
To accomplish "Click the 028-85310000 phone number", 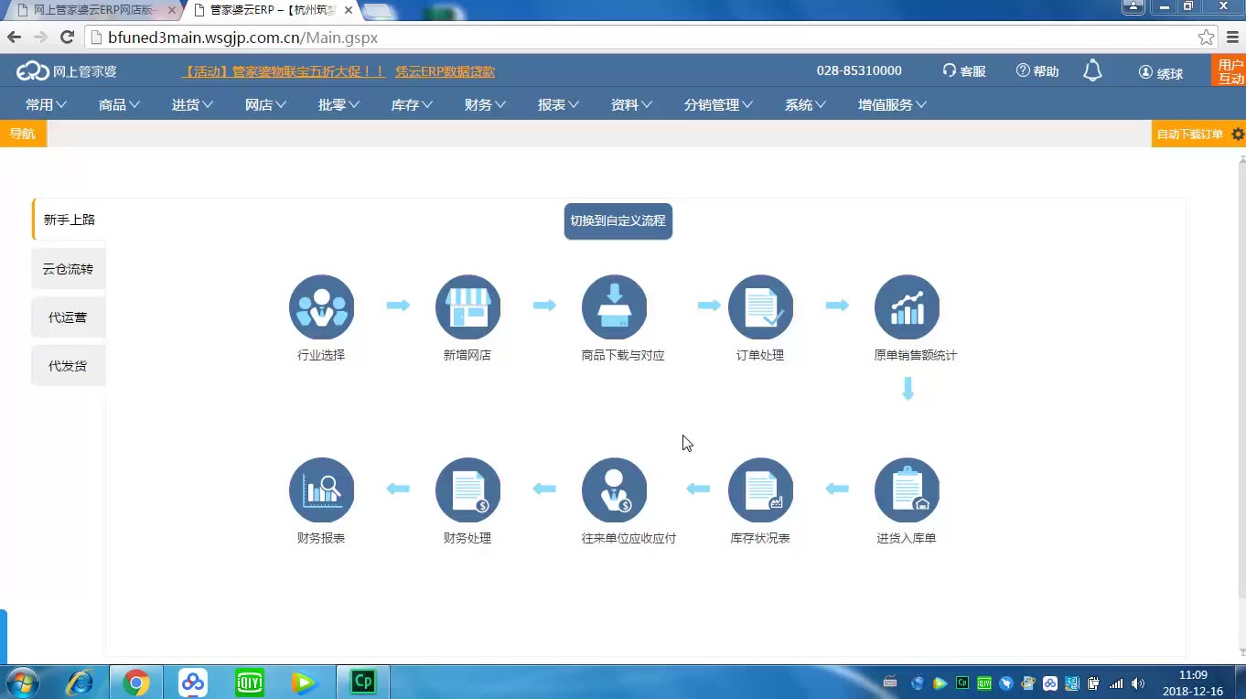I will click(x=859, y=70).
